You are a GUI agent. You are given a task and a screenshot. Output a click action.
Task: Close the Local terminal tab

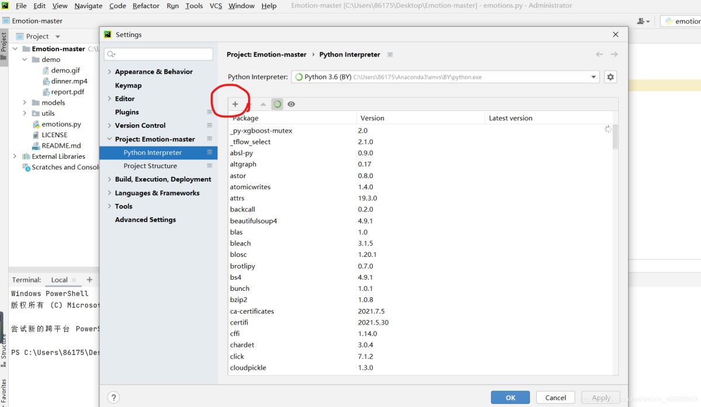pyautogui.click(x=74, y=280)
